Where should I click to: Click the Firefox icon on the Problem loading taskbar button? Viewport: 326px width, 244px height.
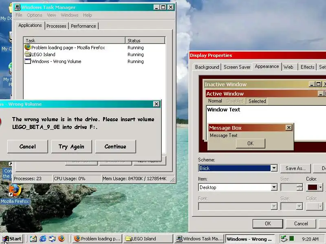tap(77, 239)
